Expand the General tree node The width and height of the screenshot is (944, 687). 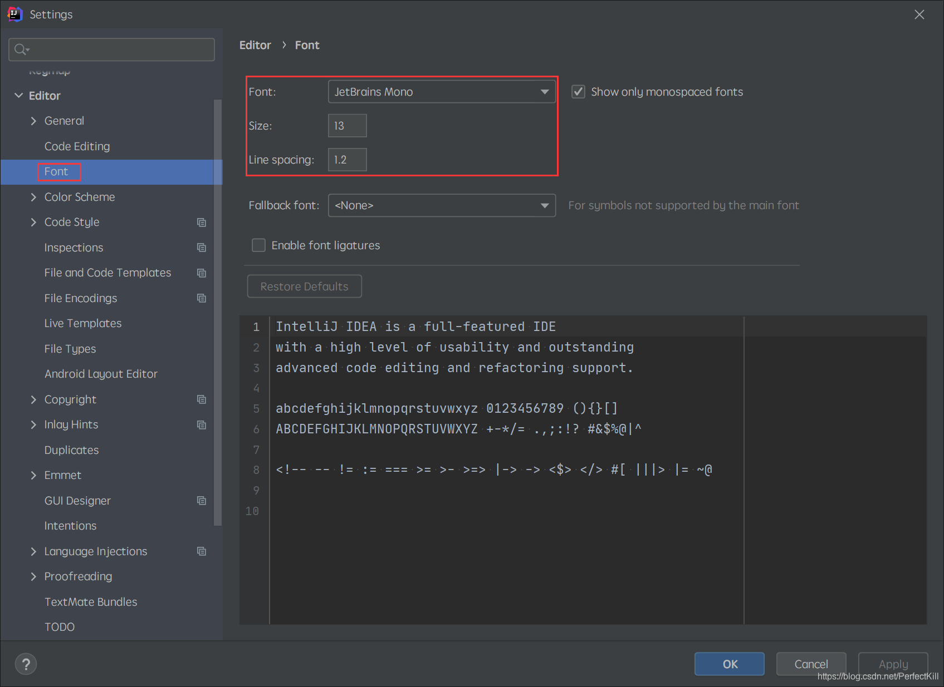[x=33, y=121]
